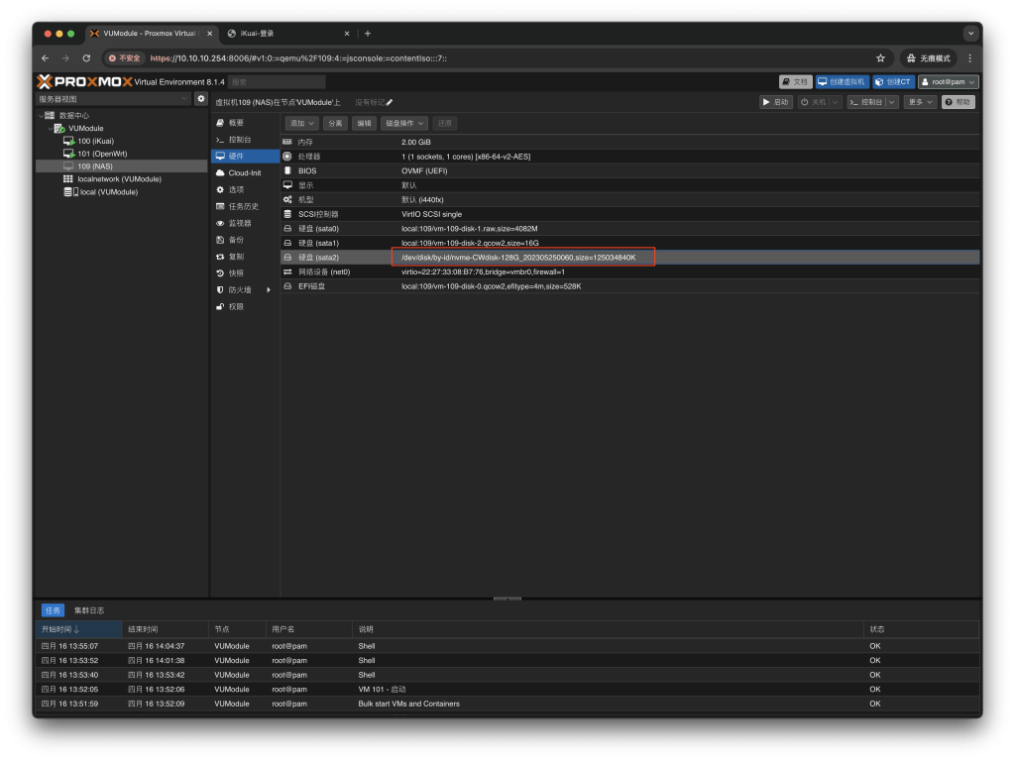Bookmark this page with the star icon
Screen dimensions: 1015x761
[x=880, y=58]
